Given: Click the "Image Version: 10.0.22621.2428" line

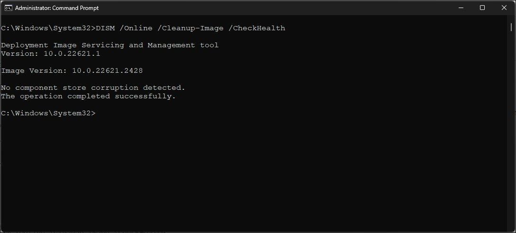Looking at the screenshot, I should tap(72, 70).
